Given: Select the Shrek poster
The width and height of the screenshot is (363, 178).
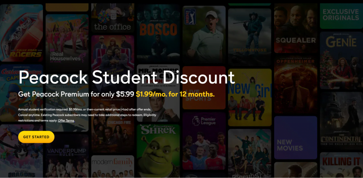Looking at the screenshot, I should pos(158,151).
